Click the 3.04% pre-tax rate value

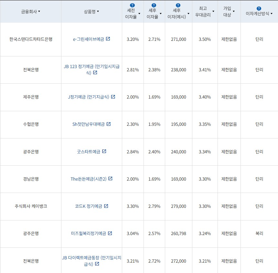click(133, 233)
